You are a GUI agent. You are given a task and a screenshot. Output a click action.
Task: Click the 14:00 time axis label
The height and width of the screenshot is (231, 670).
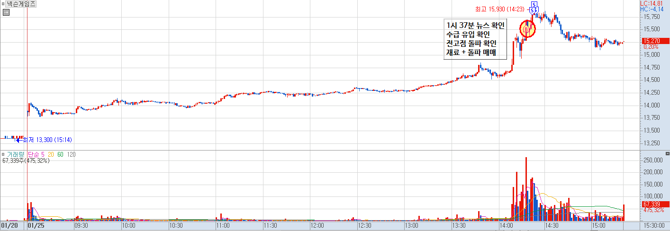coord(507,226)
